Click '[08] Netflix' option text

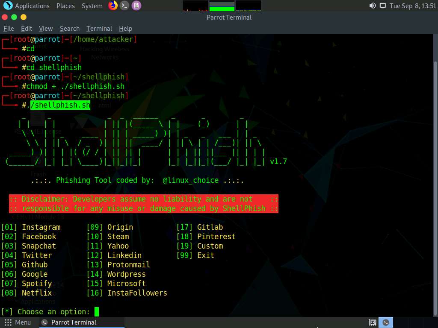(x=27, y=293)
